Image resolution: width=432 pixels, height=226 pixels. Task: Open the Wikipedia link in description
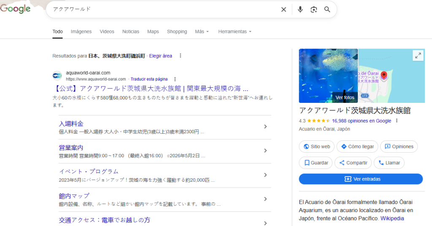point(392,218)
